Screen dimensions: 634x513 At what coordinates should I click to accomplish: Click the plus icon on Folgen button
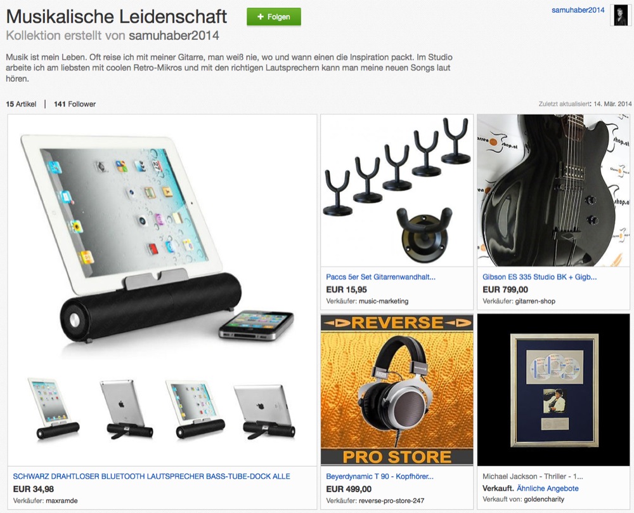tap(261, 17)
